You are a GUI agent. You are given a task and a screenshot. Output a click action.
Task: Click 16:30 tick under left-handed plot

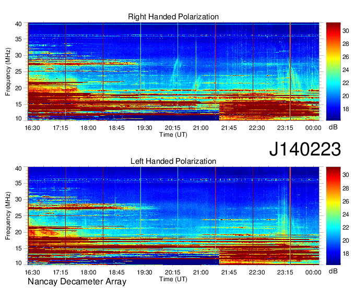32,272
